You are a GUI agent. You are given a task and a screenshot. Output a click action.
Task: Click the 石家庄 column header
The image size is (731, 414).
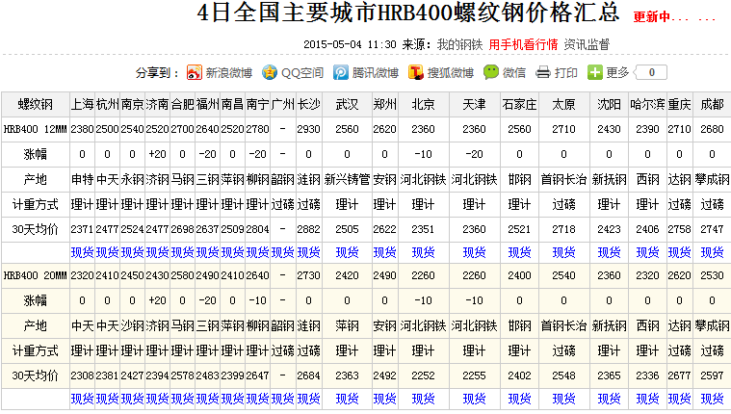click(519, 104)
